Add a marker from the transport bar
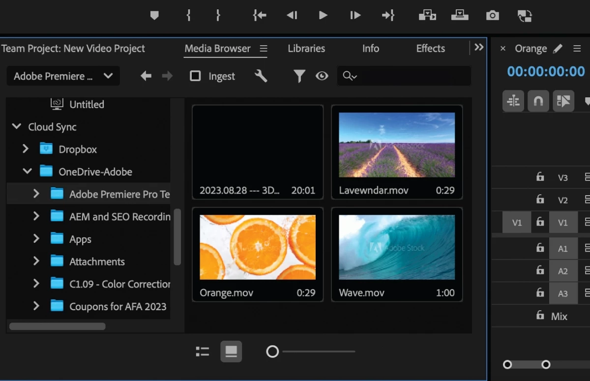 [x=154, y=15]
